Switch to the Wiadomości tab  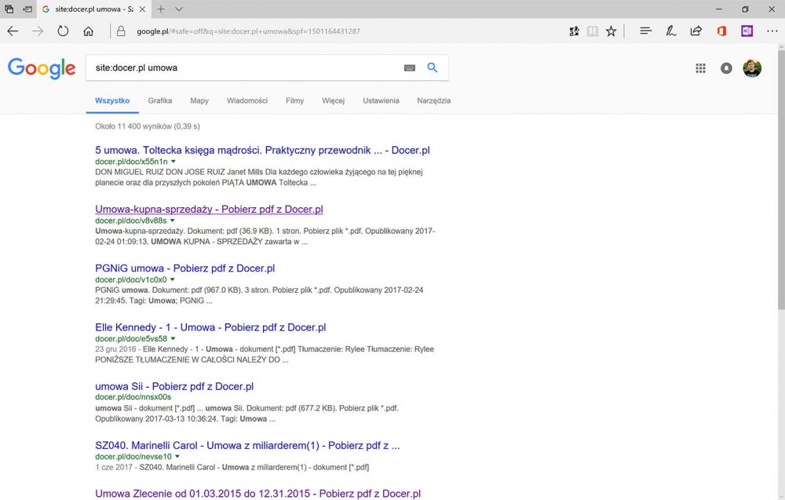click(246, 100)
